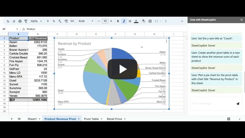Select the Product Revenue Pivot tab
Screen dimensions: 245x138
tap(60, 119)
